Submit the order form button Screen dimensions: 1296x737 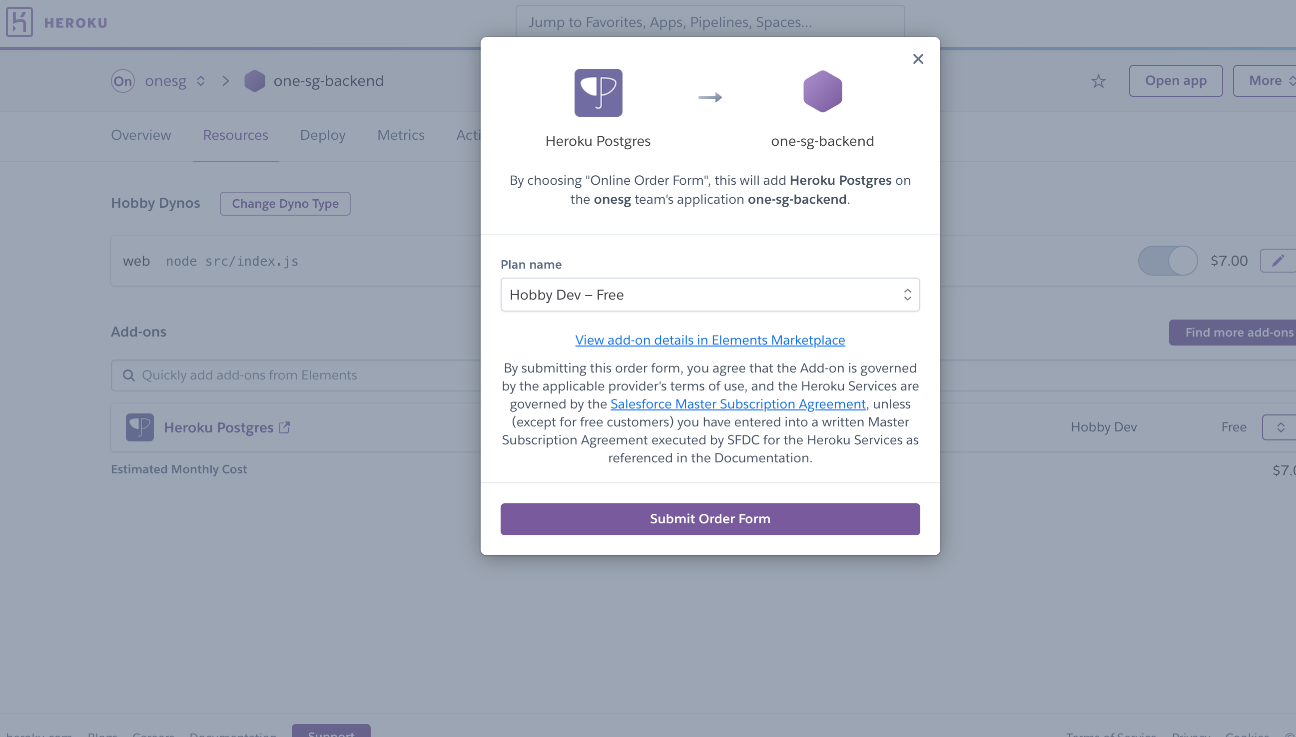[x=710, y=518]
